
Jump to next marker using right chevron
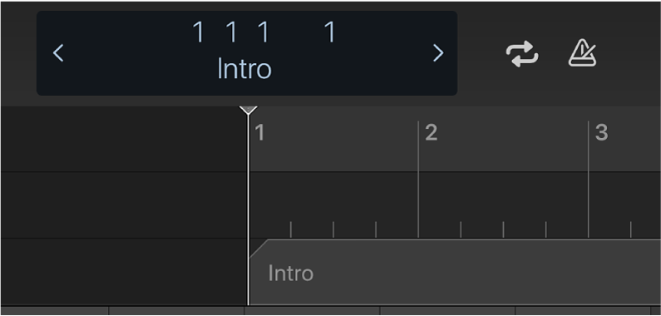tap(438, 53)
